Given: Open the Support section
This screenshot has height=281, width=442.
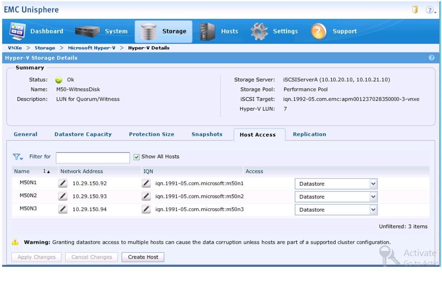Looking at the screenshot, I should click(334, 31).
